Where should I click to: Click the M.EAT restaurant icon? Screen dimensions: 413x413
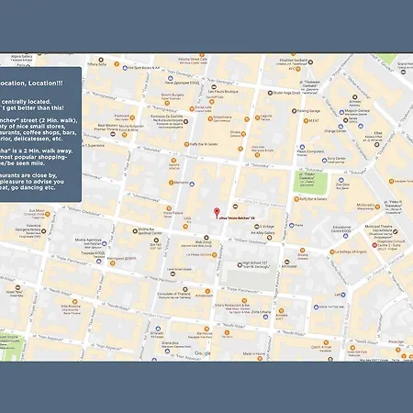(306, 121)
